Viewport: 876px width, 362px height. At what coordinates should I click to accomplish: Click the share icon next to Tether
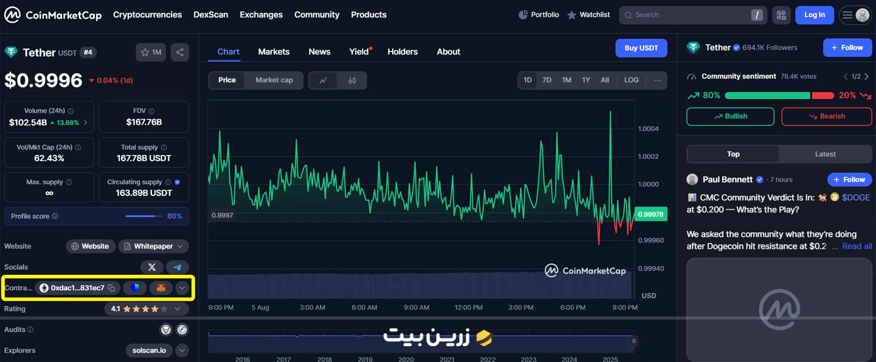180,52
